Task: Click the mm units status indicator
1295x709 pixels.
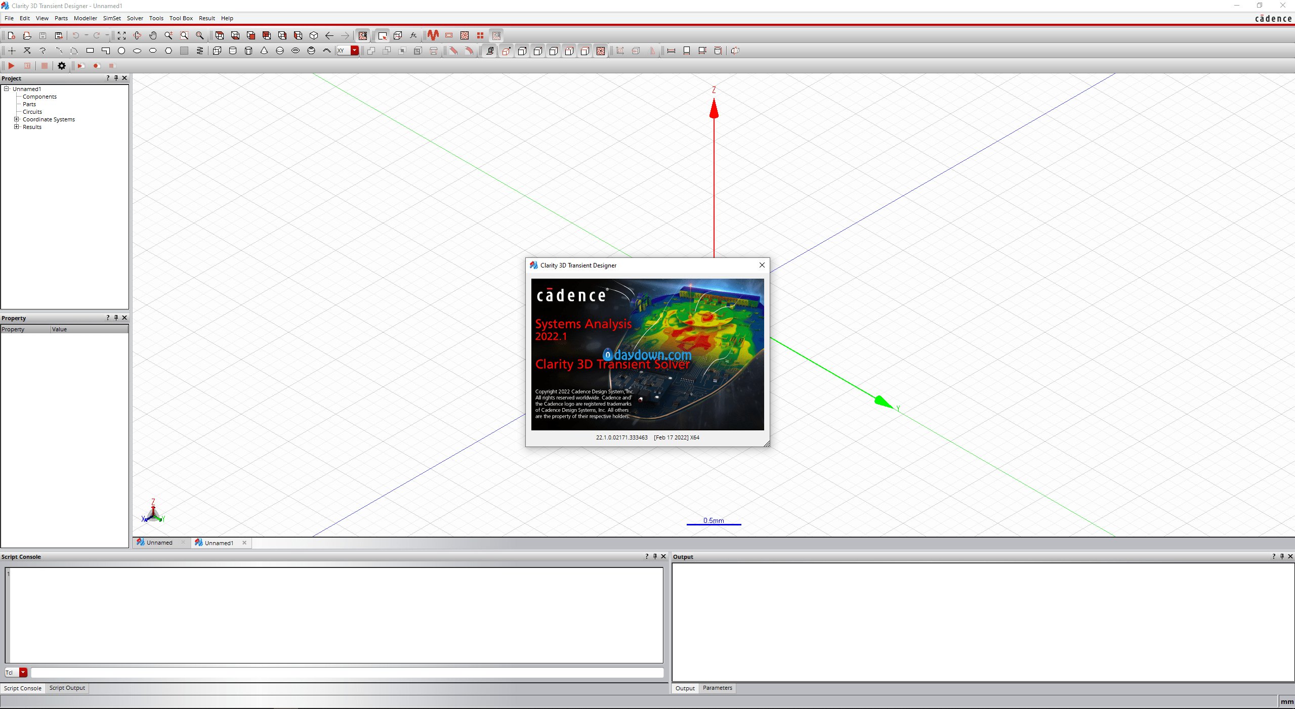Action: [1287, 701]
